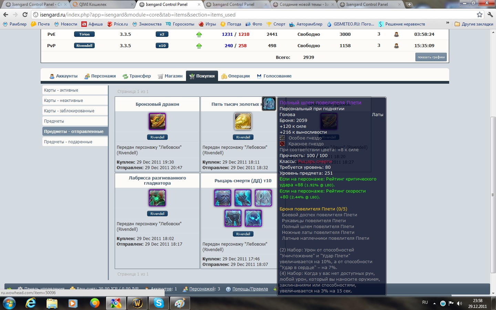Click the browser address bar
Viewport: 496px width, 310px height.
[x=241, y=15]
